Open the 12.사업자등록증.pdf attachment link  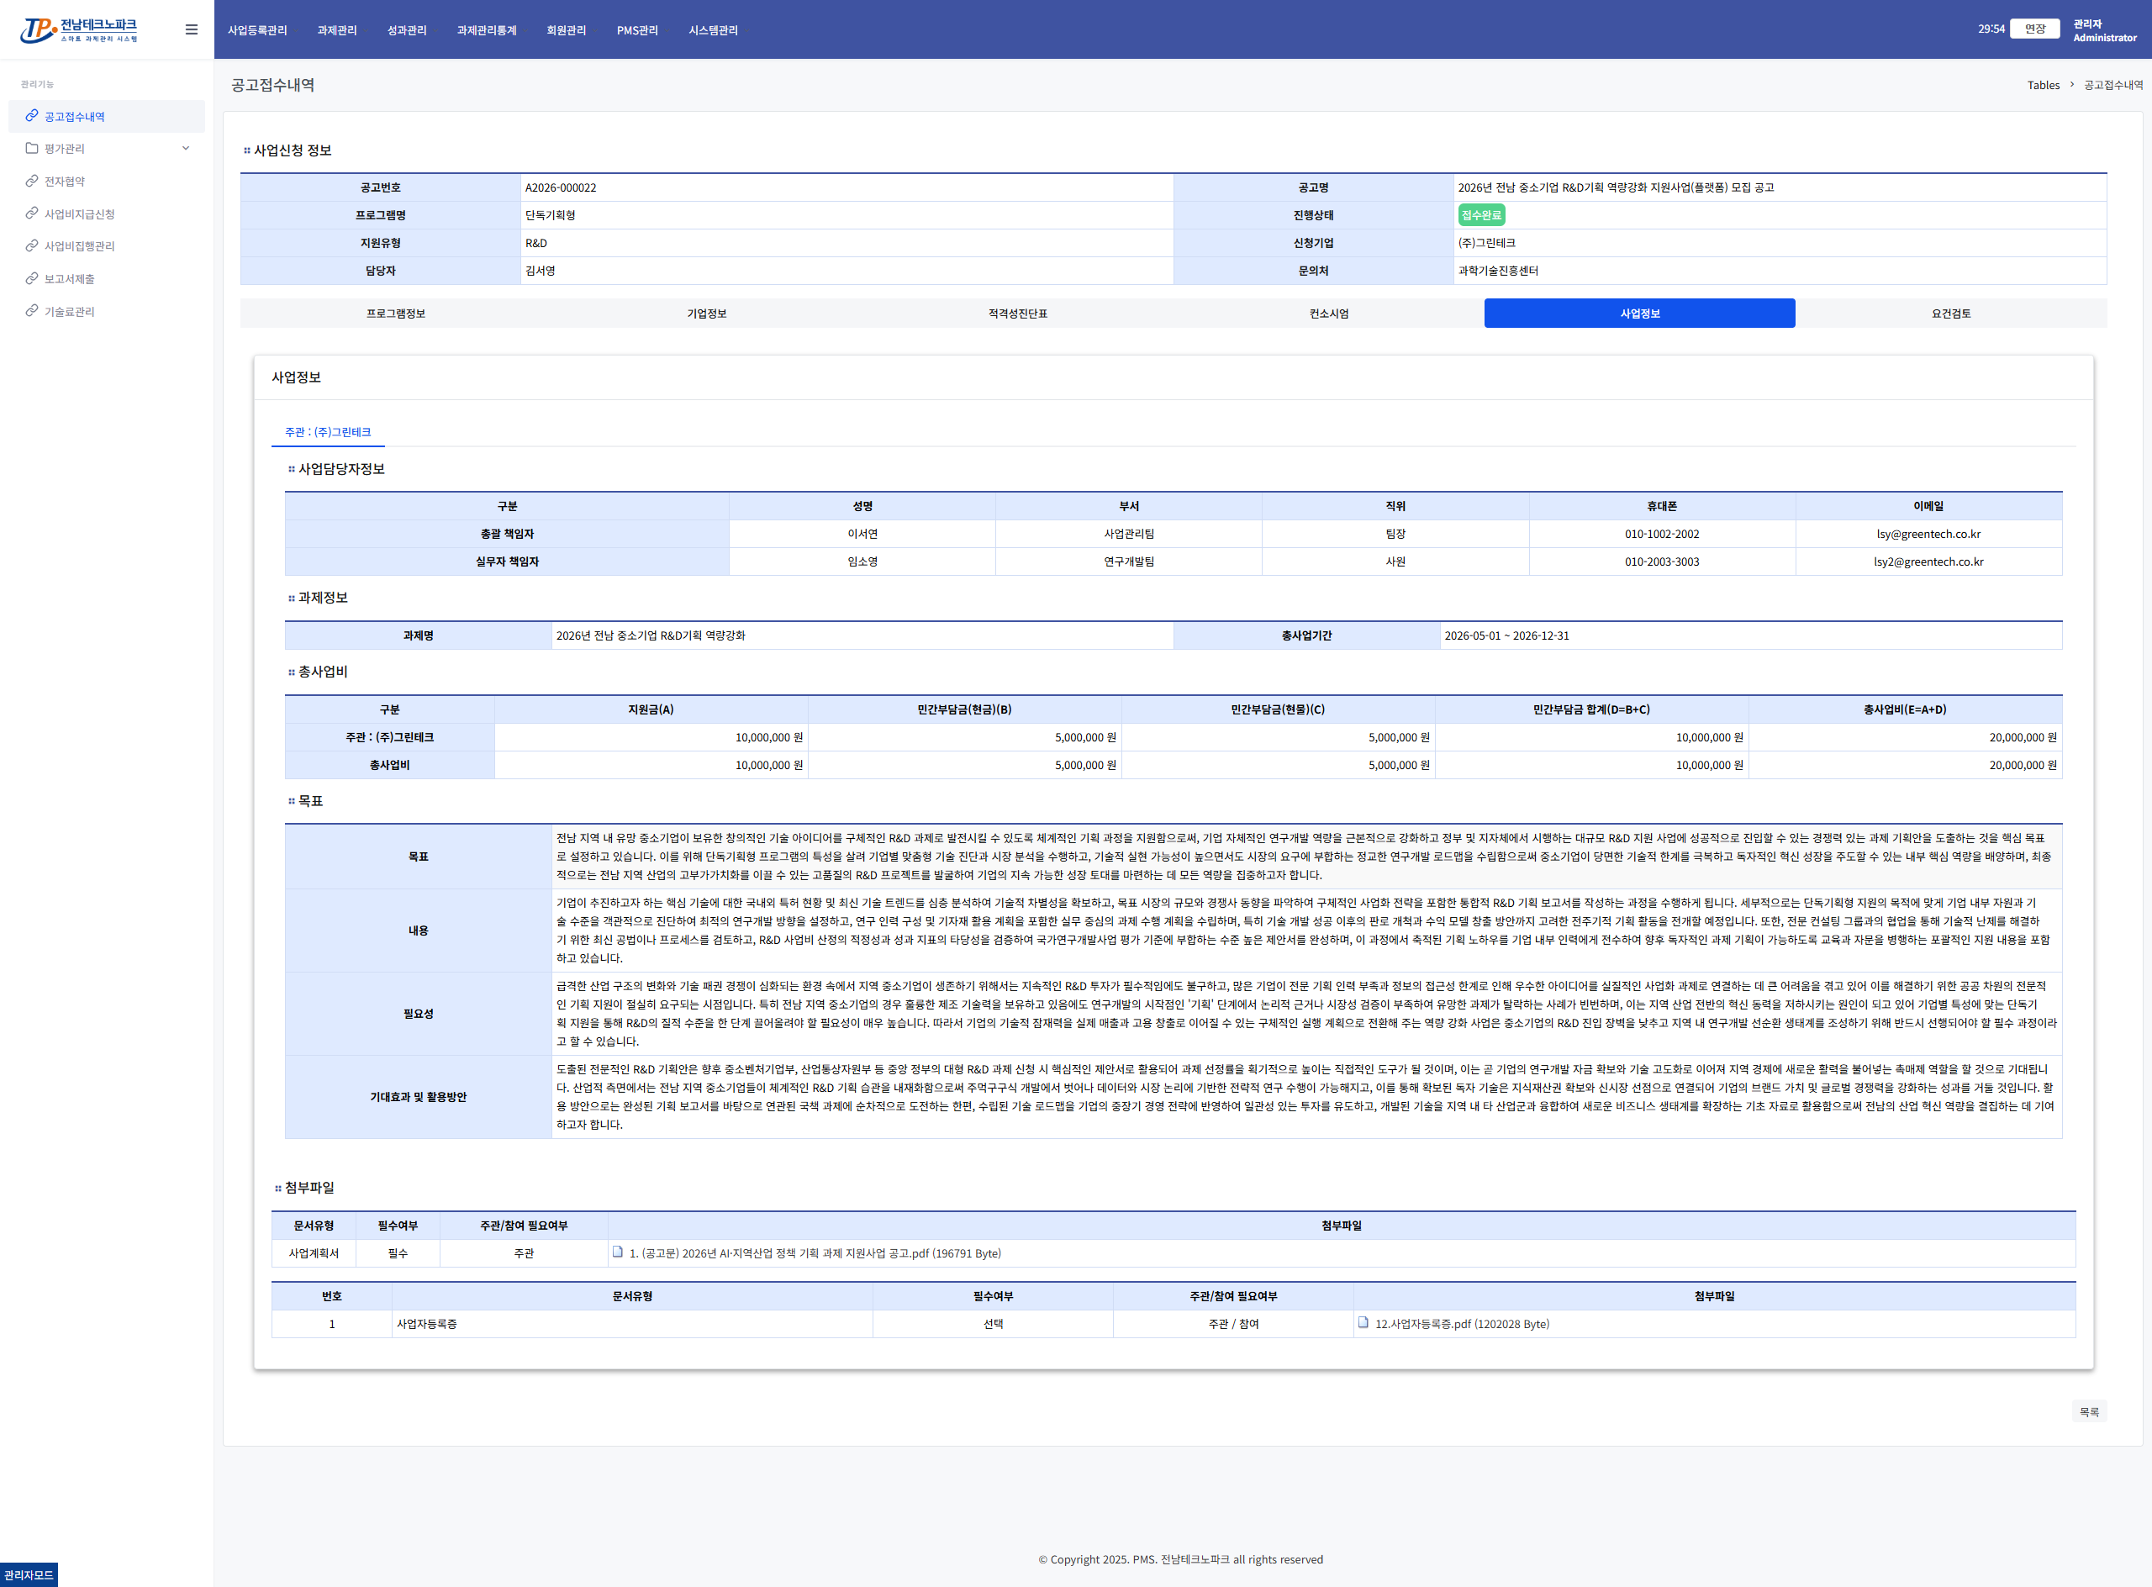(1462, 1324)
